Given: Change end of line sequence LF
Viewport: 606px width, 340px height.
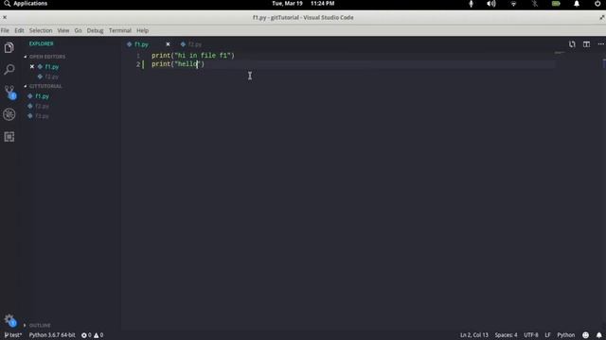Looking at the screenshot, I should 547,335.
